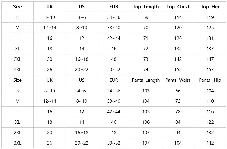Click the Top Length column header
This screenshot has height=149, width=227.
[x=146, y=7]
